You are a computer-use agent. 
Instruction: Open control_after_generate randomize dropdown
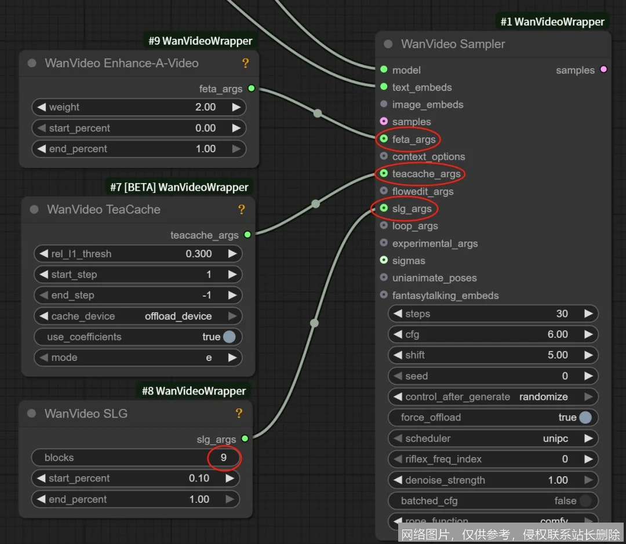(493, 397)
